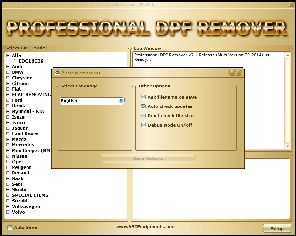Open the Select Language dropdown

pos(92,101)
